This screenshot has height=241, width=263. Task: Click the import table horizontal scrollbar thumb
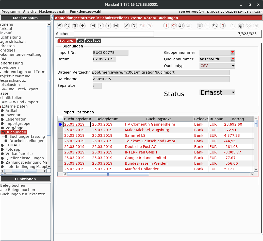click(108, 175)
